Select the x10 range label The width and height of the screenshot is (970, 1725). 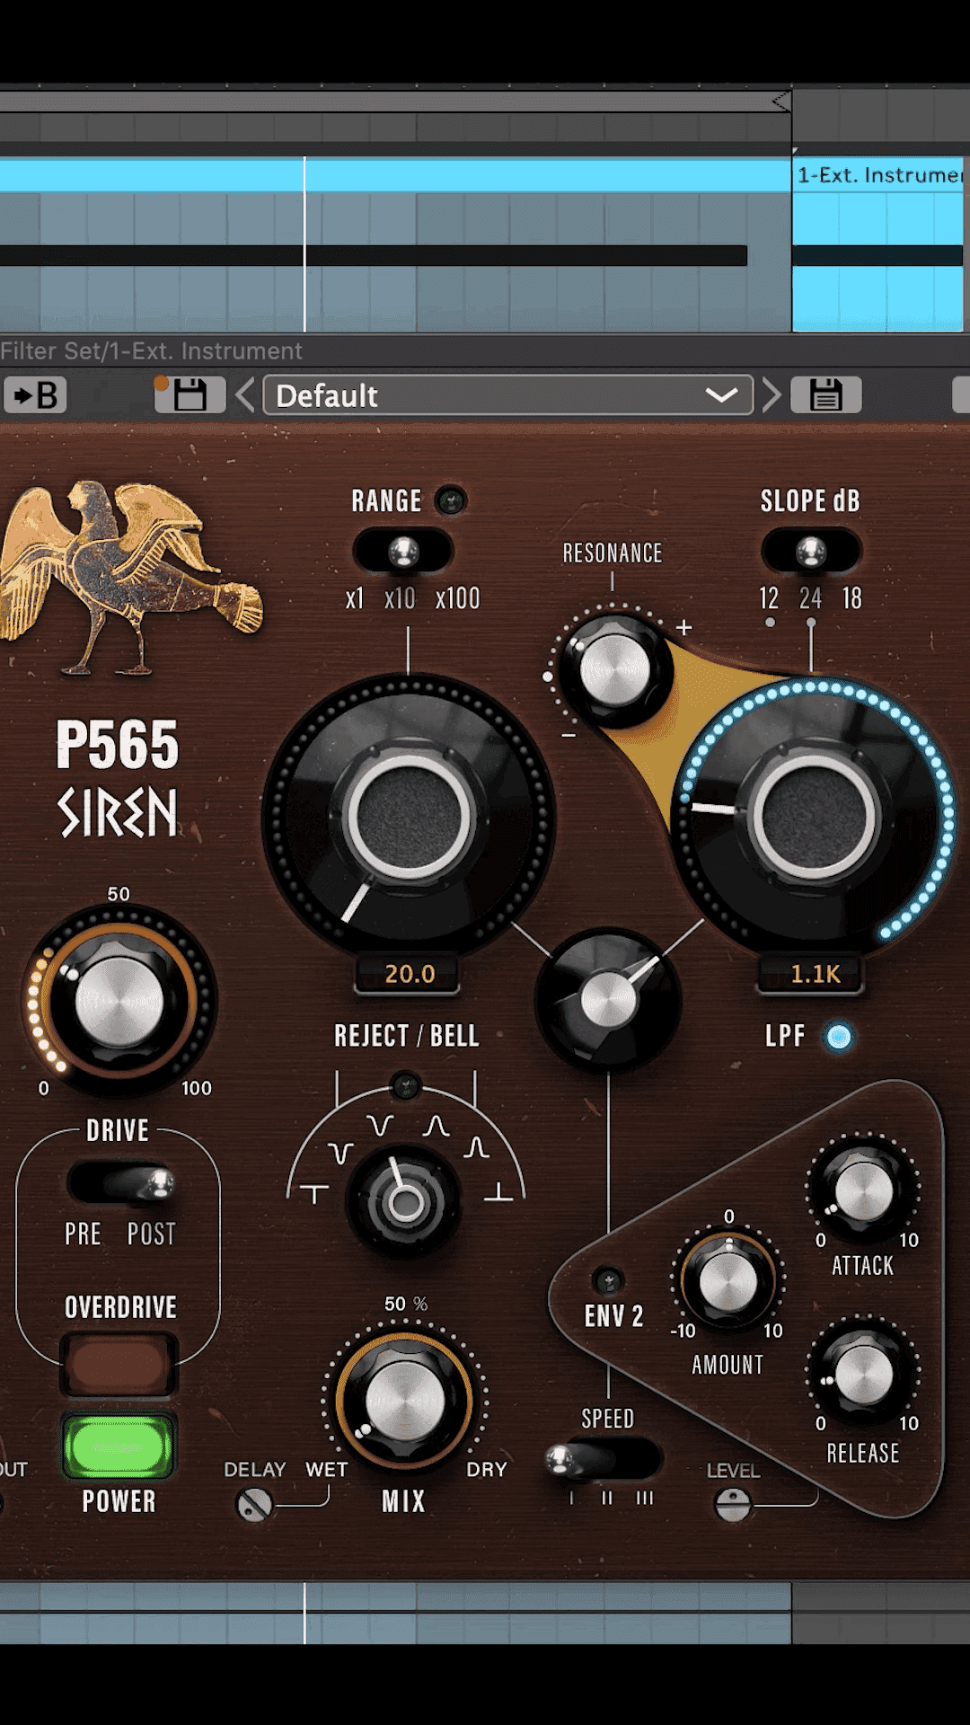click(x=401, y=598)
